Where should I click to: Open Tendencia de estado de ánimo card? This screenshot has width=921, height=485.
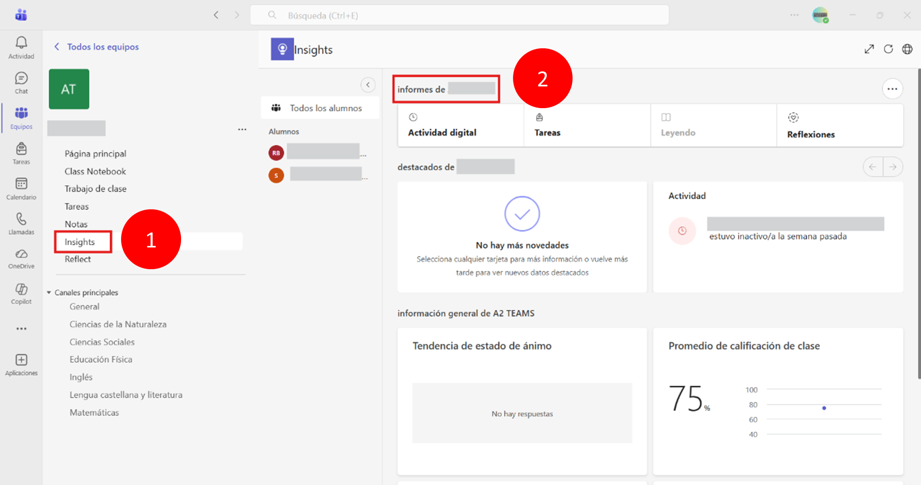(522, 401)
